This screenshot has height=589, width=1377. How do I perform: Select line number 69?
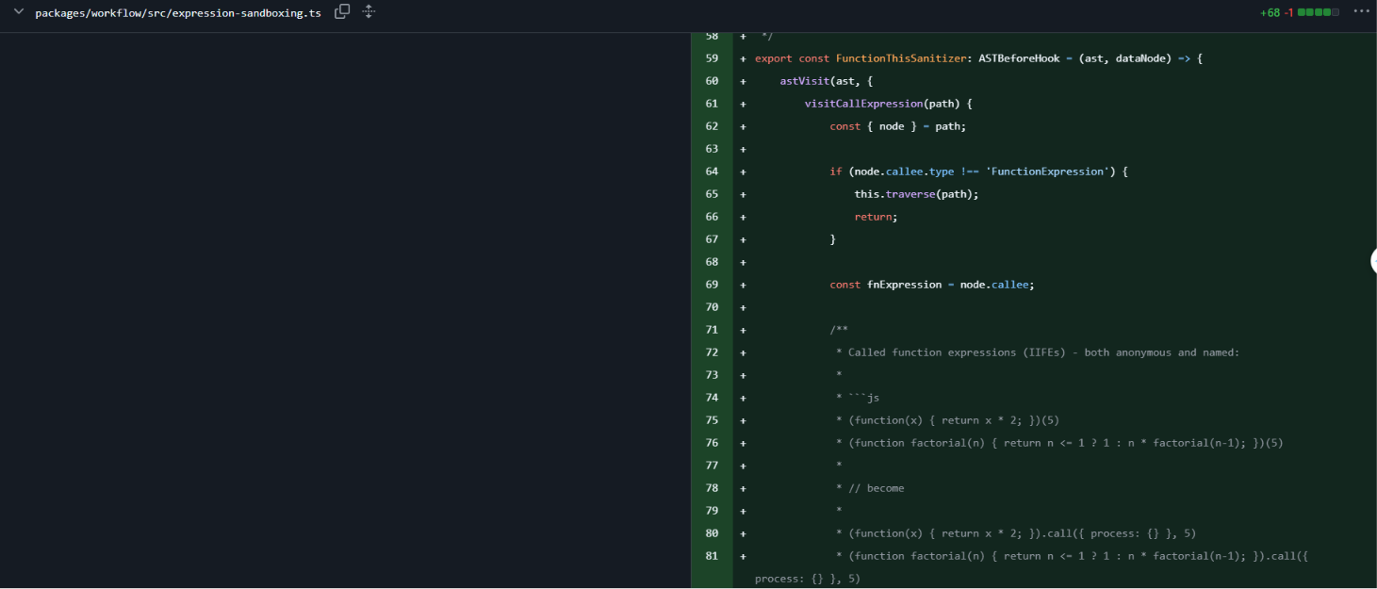click(x=712, y=285)
